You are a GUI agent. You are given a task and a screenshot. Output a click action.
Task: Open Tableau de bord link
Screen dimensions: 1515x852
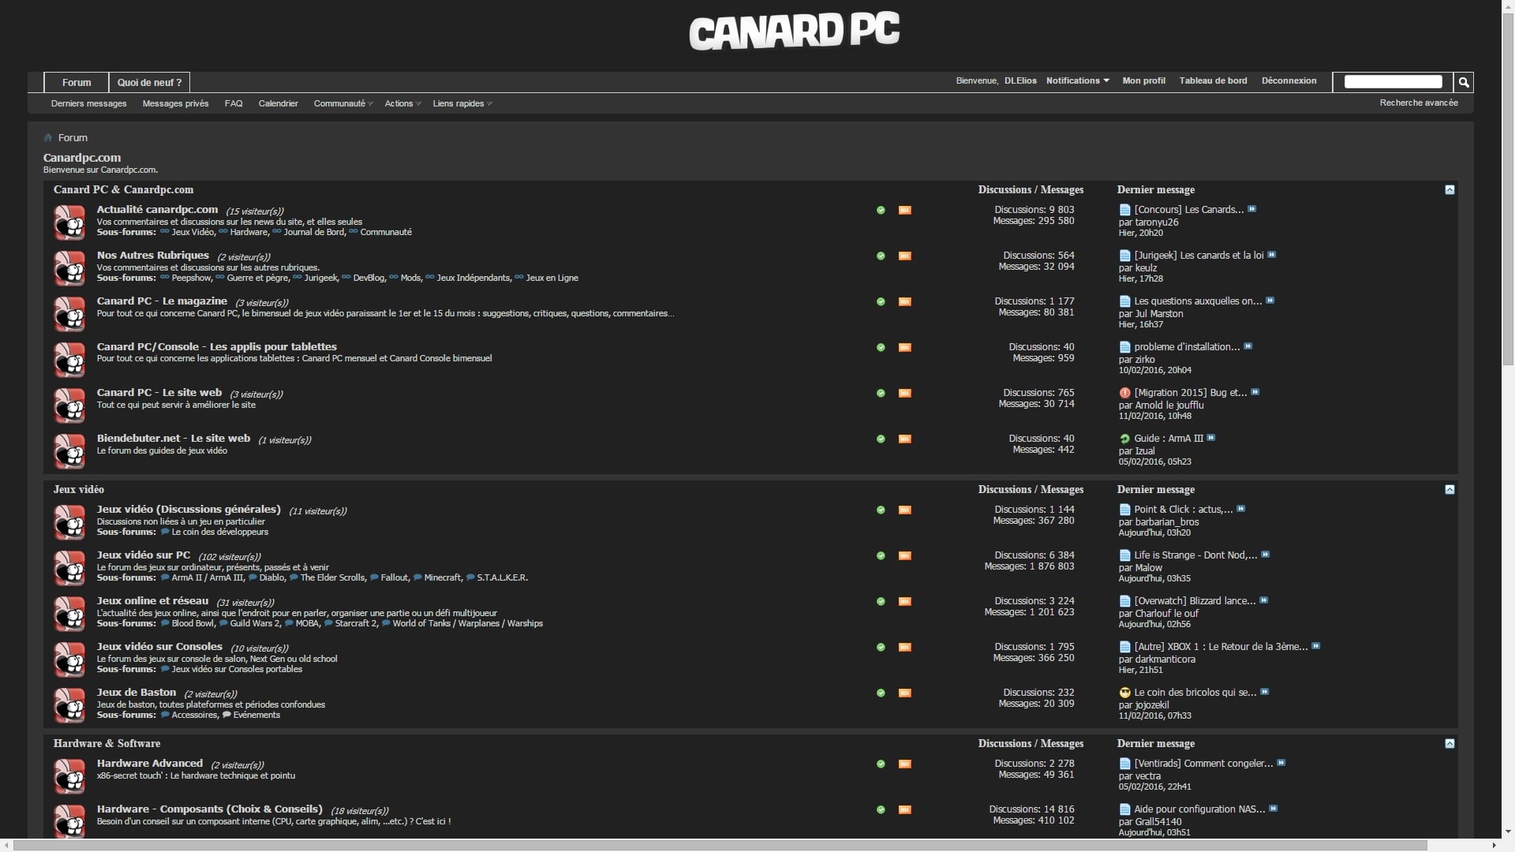(1213, 80)
